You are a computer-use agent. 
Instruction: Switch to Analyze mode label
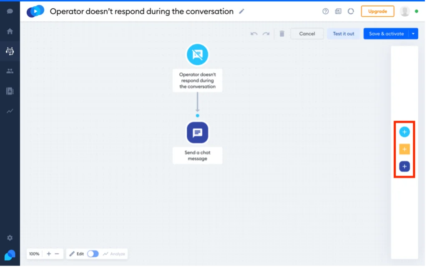pos(118,254)
